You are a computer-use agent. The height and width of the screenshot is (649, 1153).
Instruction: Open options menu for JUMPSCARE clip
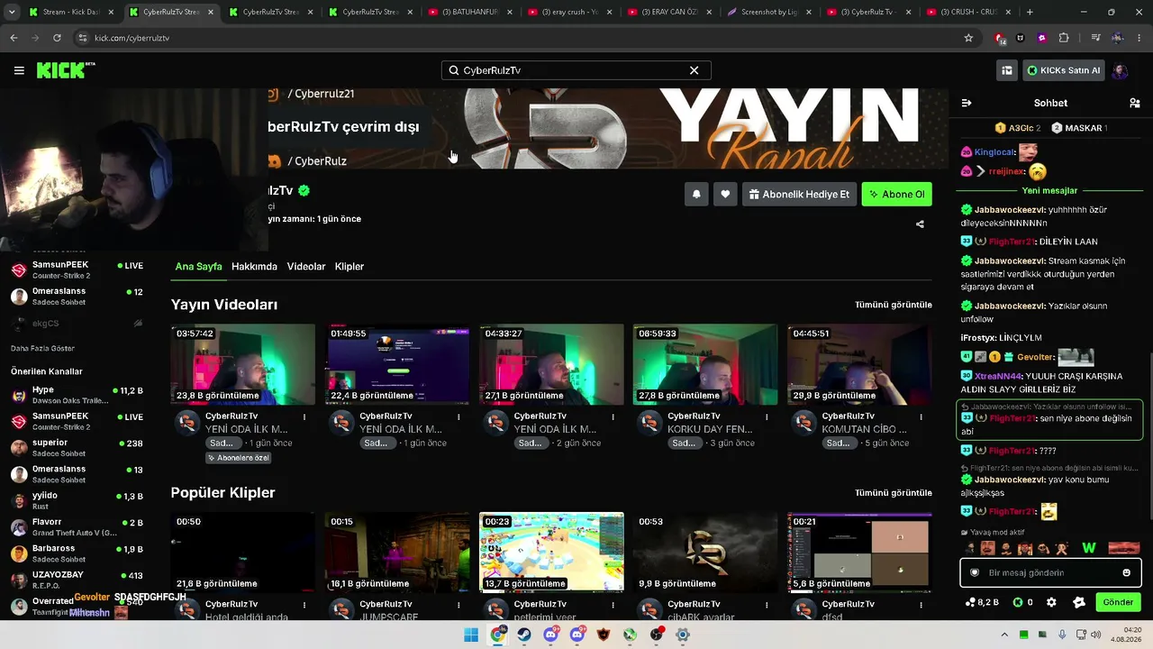tap(458, 605)
